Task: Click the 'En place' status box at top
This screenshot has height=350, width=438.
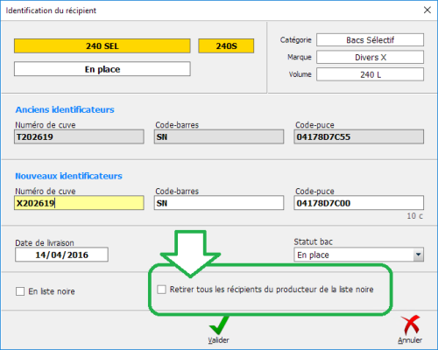Action: 102,69
